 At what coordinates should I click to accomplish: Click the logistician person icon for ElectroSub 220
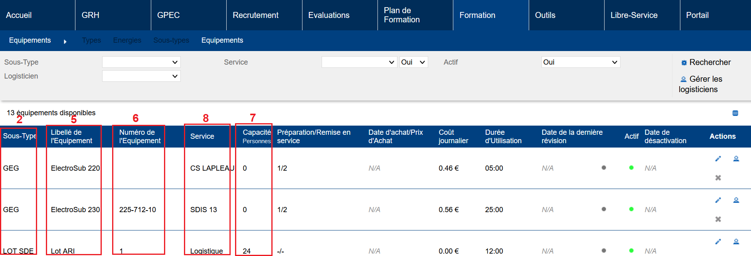click(x=736, y=159)
